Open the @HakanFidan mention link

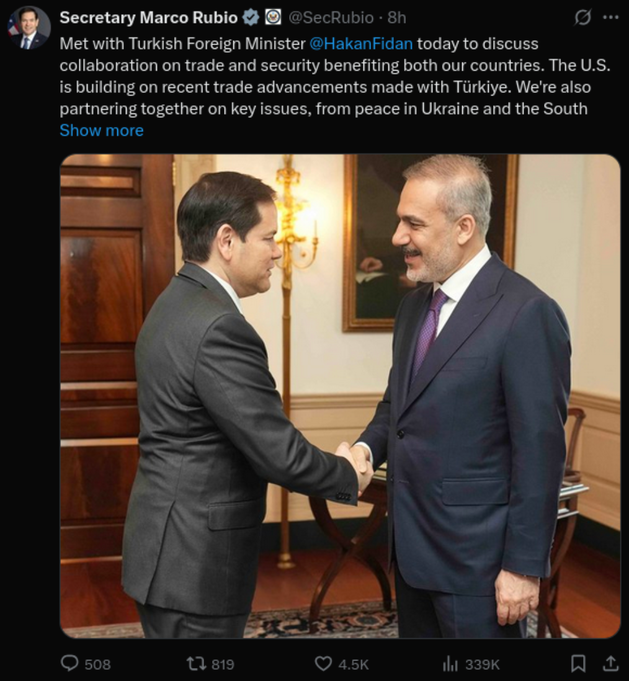pyautogui.click(x=361, y=43)
